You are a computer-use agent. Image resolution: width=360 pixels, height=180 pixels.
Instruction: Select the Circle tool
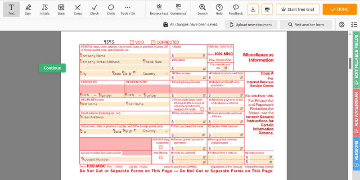pos(111,9)
